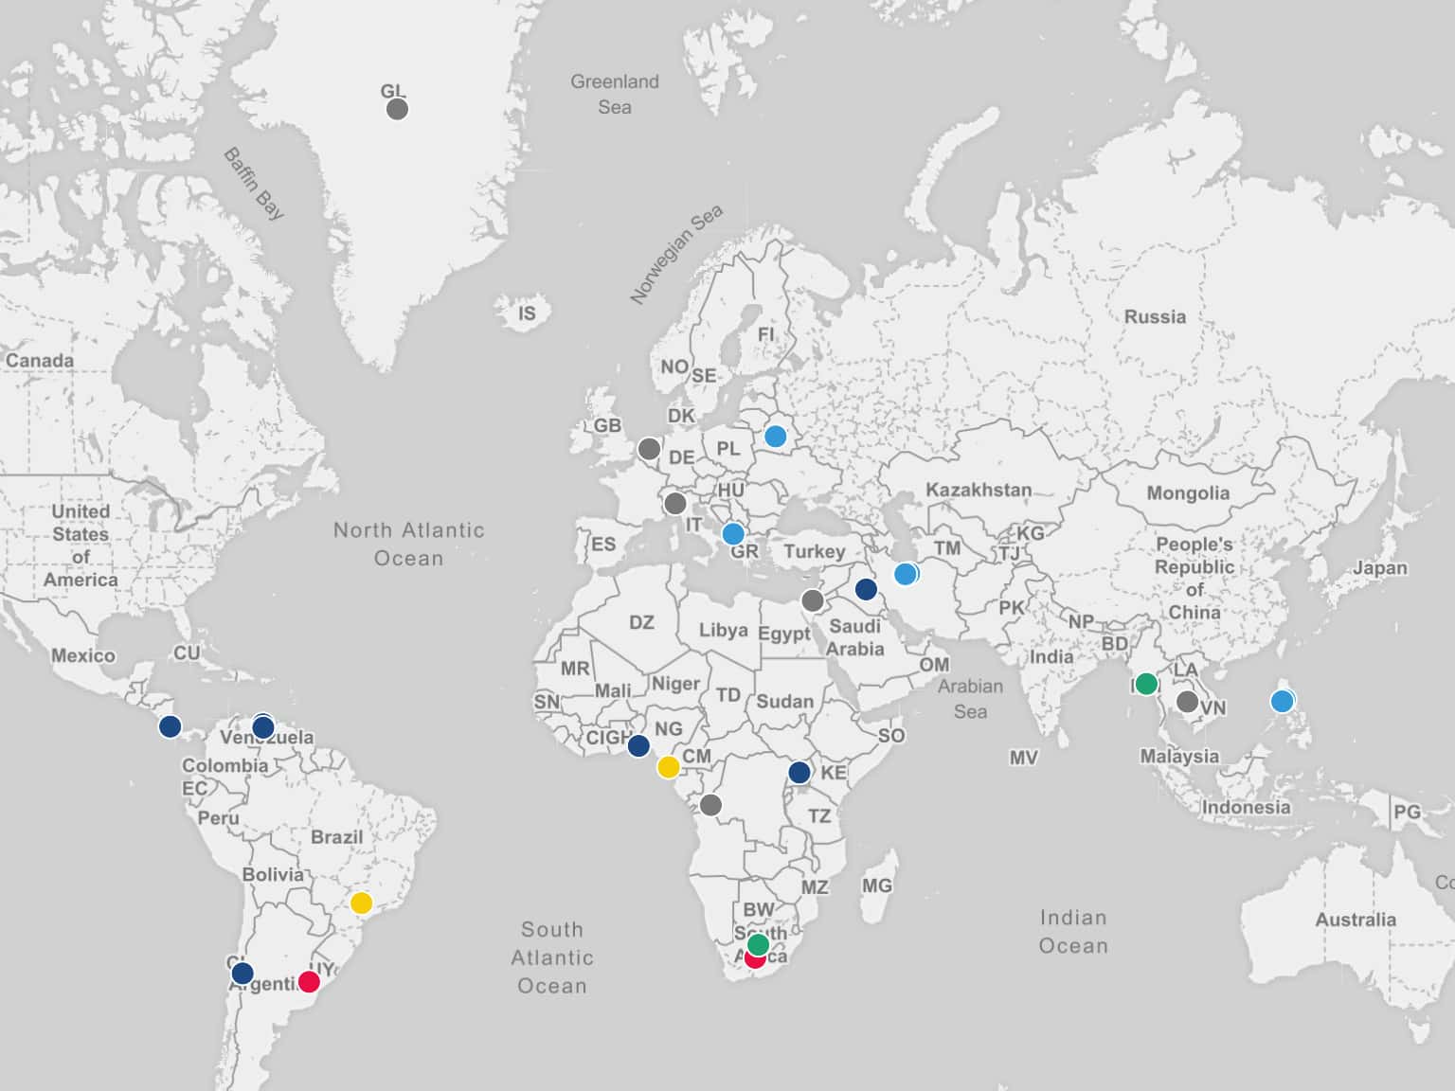Select the gray marker left of Vietnam
This screenshot has width=1455, height=1091.
(1187, 702)
